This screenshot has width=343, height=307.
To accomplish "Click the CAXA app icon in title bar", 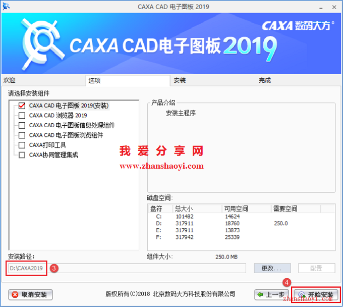I will pos(6,7).
